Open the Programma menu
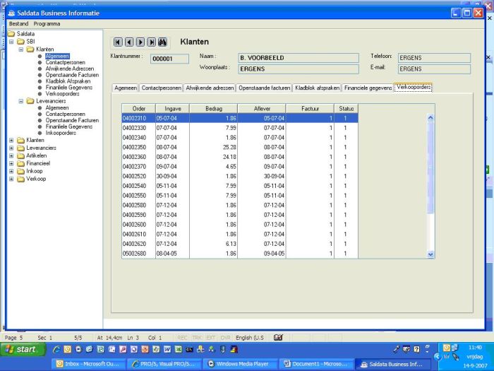The width and height of the screenshot is (494, 371). point(47,23)
